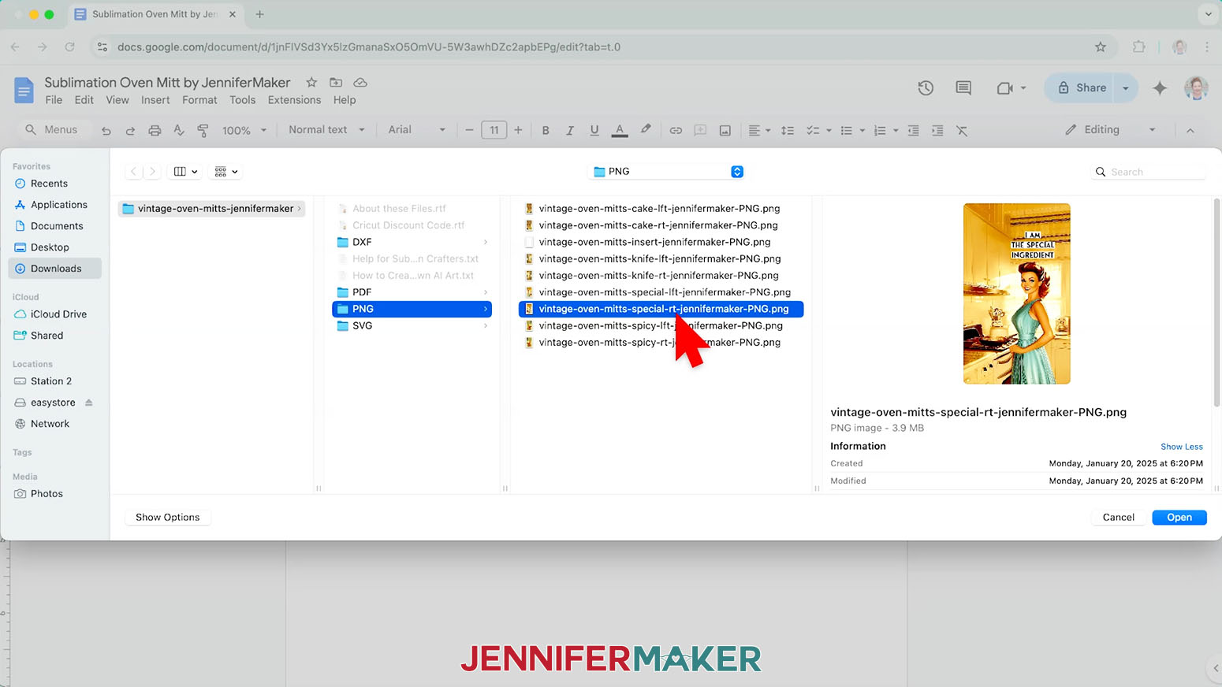
Task: Open the Arial font dropdown
Action: point(416,130)
